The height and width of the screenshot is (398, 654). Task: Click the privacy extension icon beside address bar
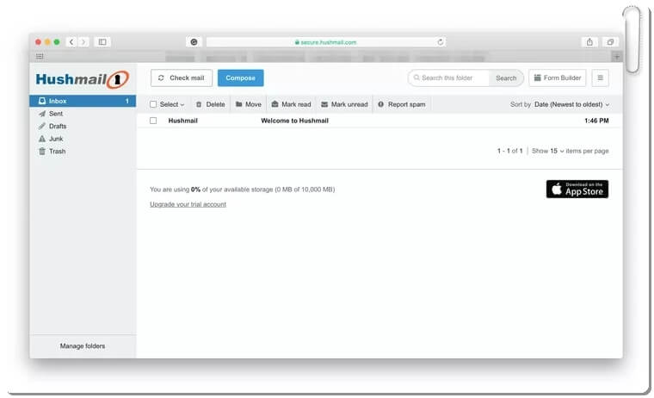click(194, 42)
